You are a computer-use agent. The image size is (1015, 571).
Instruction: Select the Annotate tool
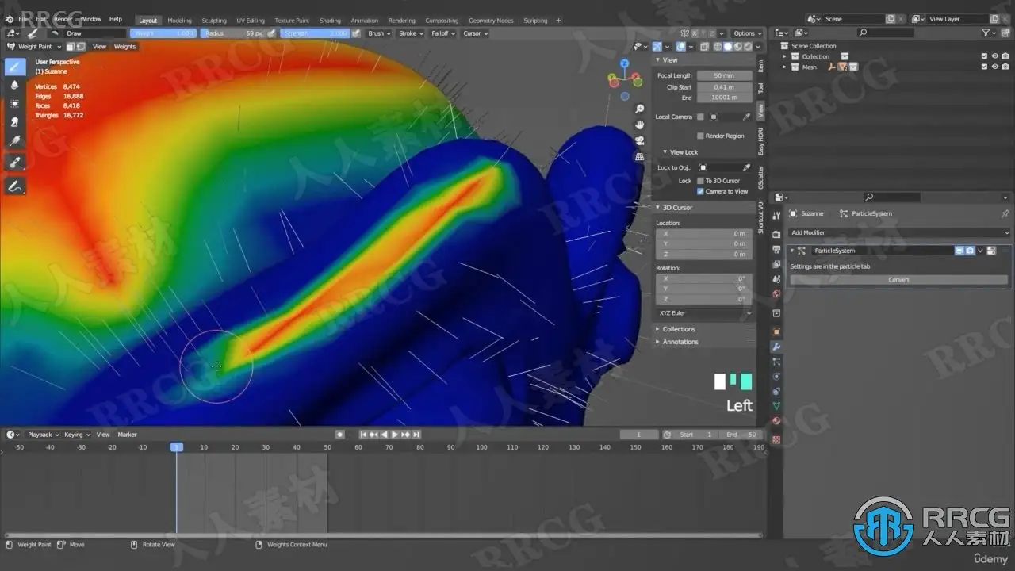[x=14, y=186]
